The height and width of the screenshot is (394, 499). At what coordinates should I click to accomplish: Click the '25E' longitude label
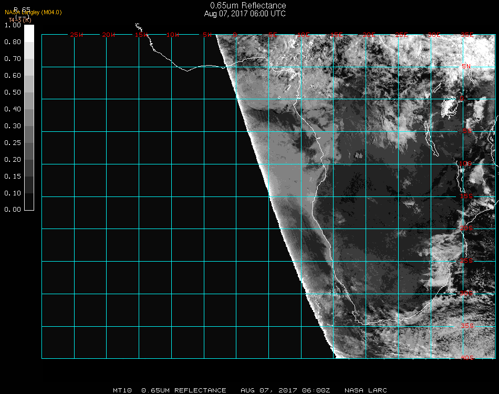(402, 35)
